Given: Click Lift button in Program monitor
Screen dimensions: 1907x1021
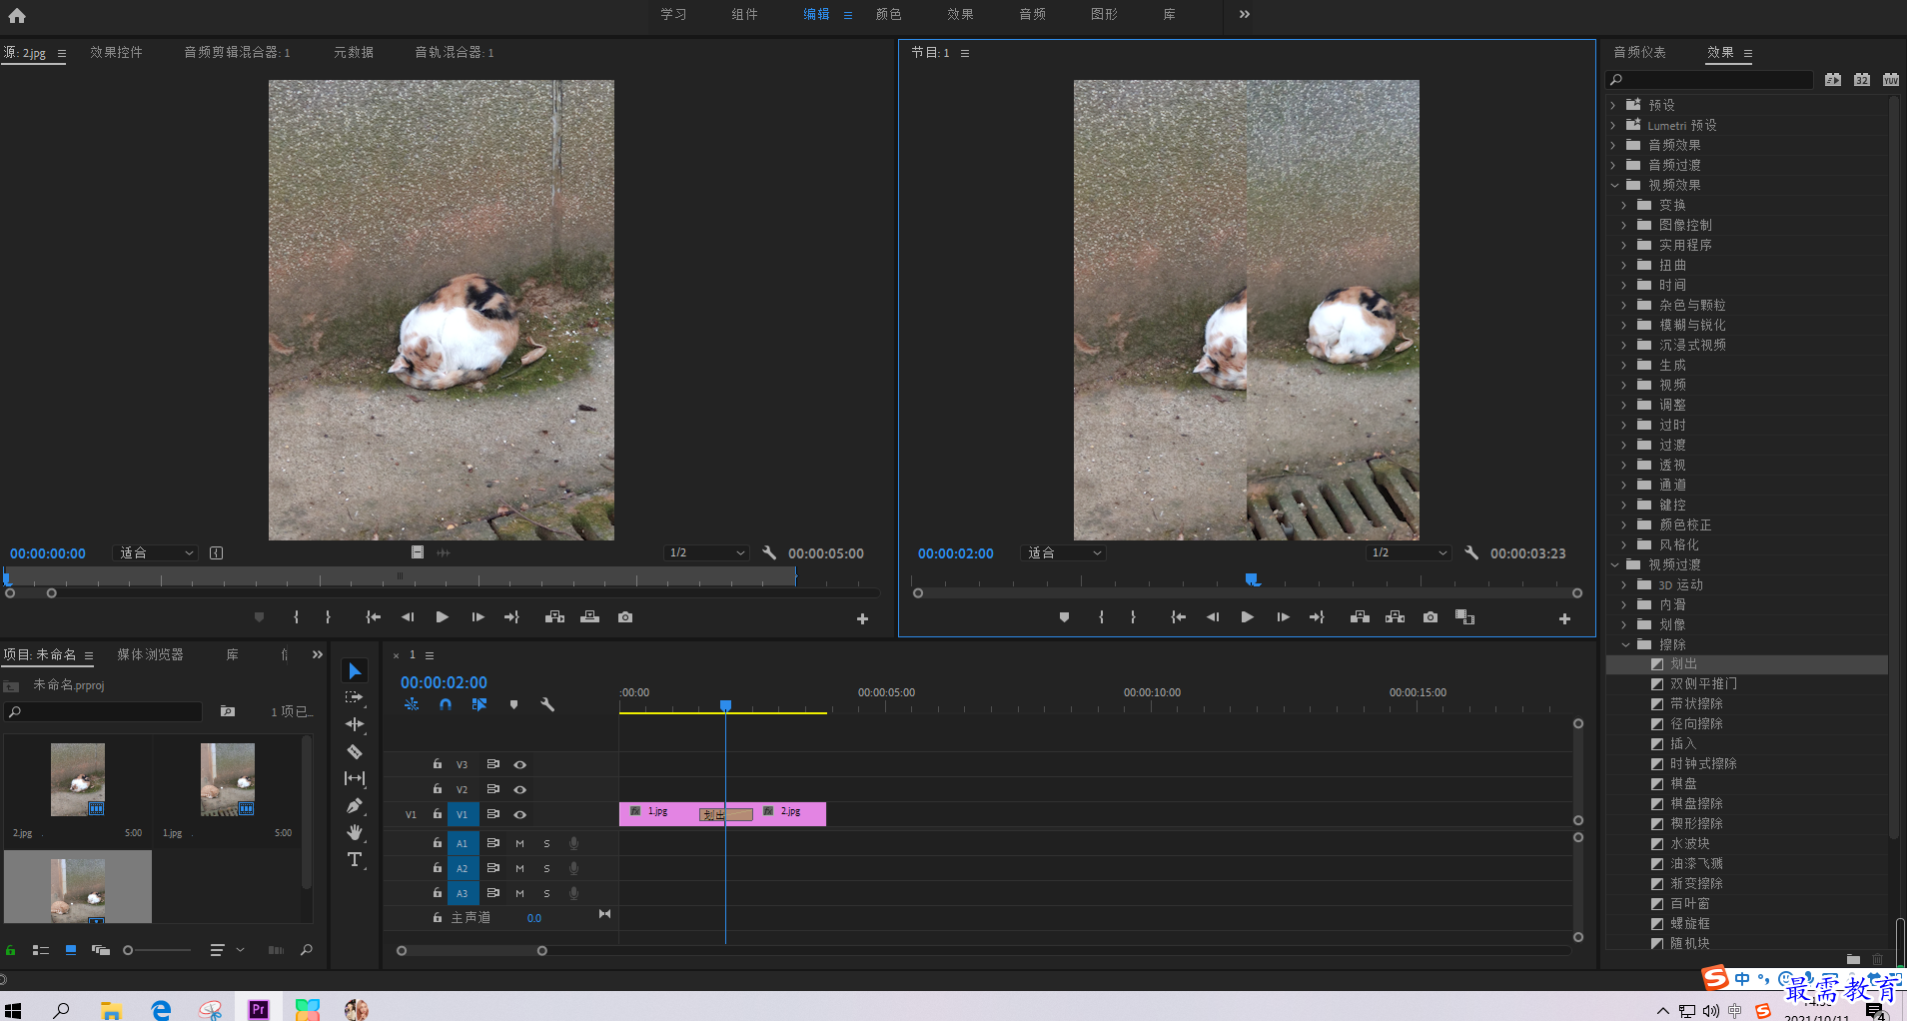Looking at the screenshot, I should click(1360, 617).
